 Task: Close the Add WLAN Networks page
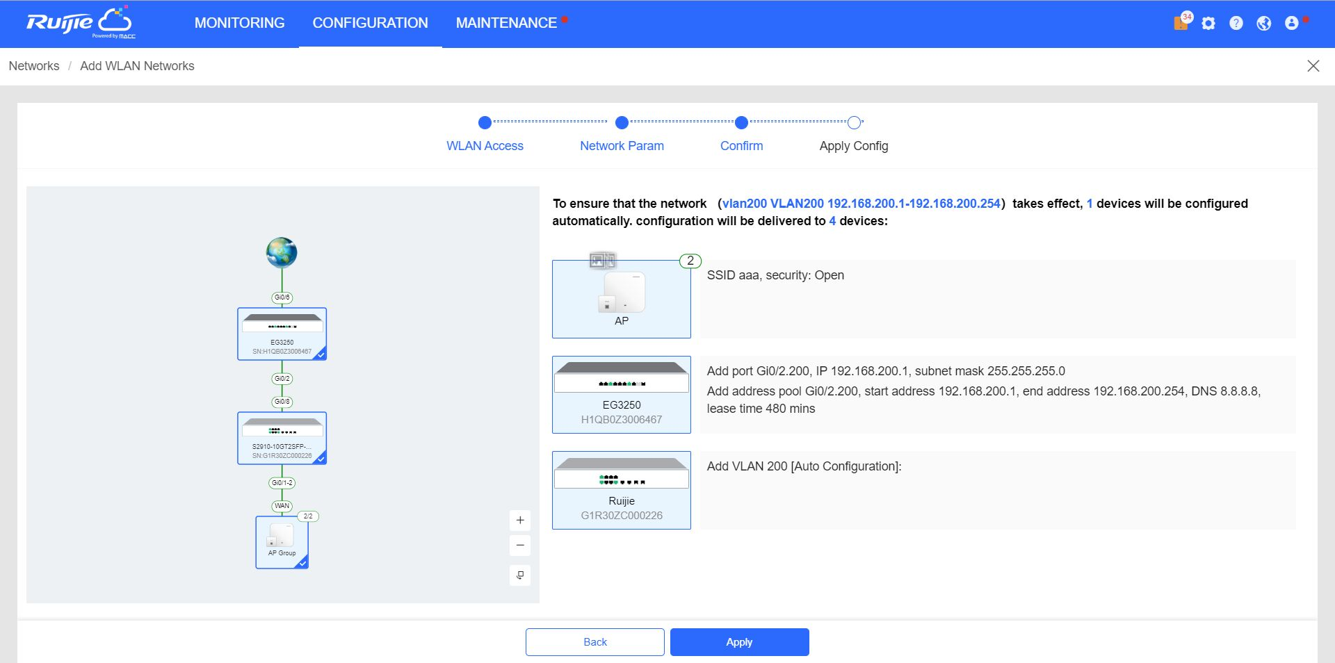[1313, 66]
